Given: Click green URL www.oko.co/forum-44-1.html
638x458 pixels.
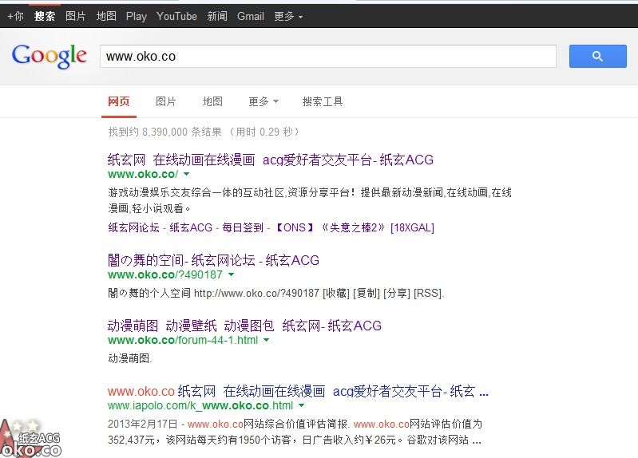Looking at the screenshot, I should [x=183, y=340].
